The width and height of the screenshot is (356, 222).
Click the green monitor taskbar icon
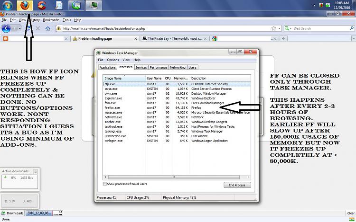point(76,5)
